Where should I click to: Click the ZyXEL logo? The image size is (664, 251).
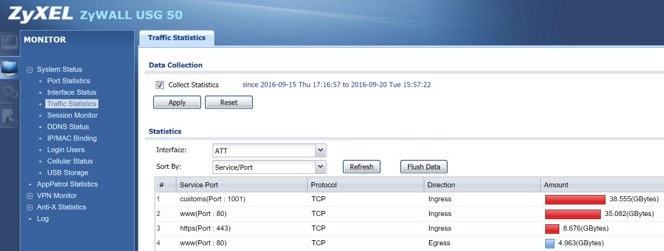pos(41,15)
